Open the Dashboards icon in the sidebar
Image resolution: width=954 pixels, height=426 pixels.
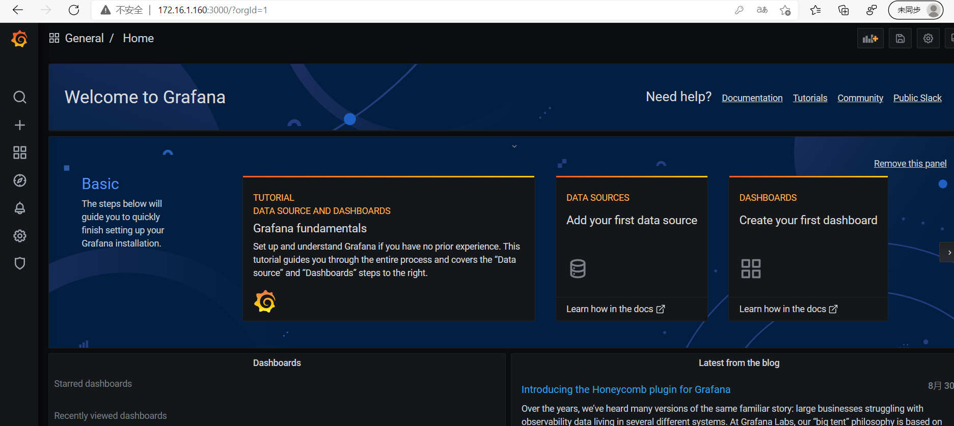(20, 153)
